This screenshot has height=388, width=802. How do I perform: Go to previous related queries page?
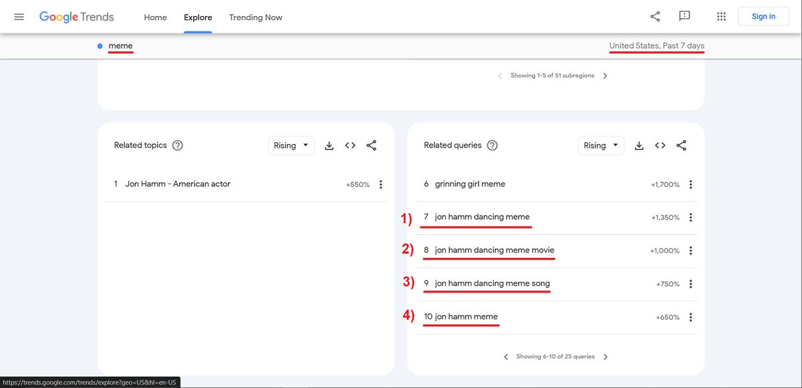click(x=506, y=357)
